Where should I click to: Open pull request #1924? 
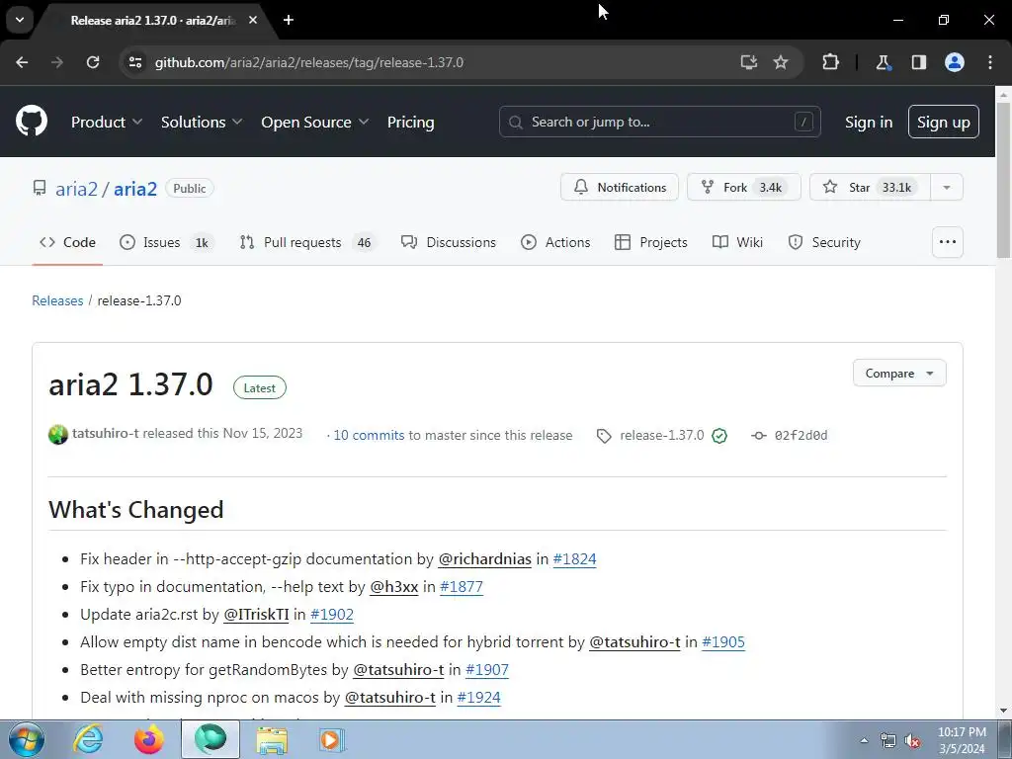tap(478, 698)
